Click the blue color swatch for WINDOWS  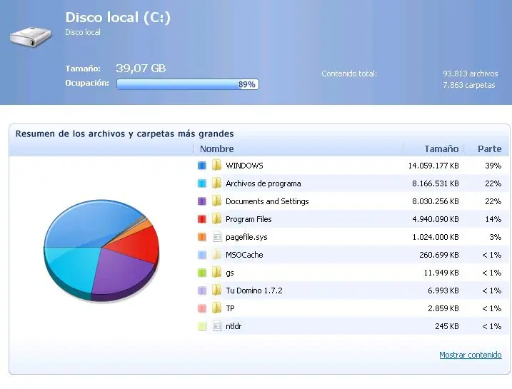202,166
